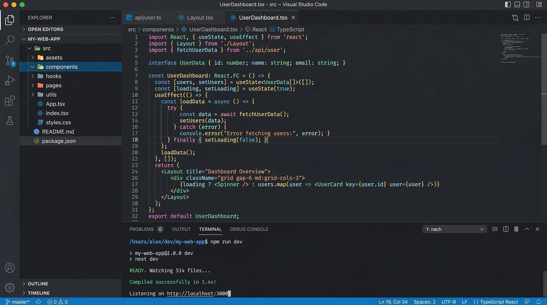The image size is (547, 305).
Task: Toggle primary sidebar layout button
Action: coord(508,4)
